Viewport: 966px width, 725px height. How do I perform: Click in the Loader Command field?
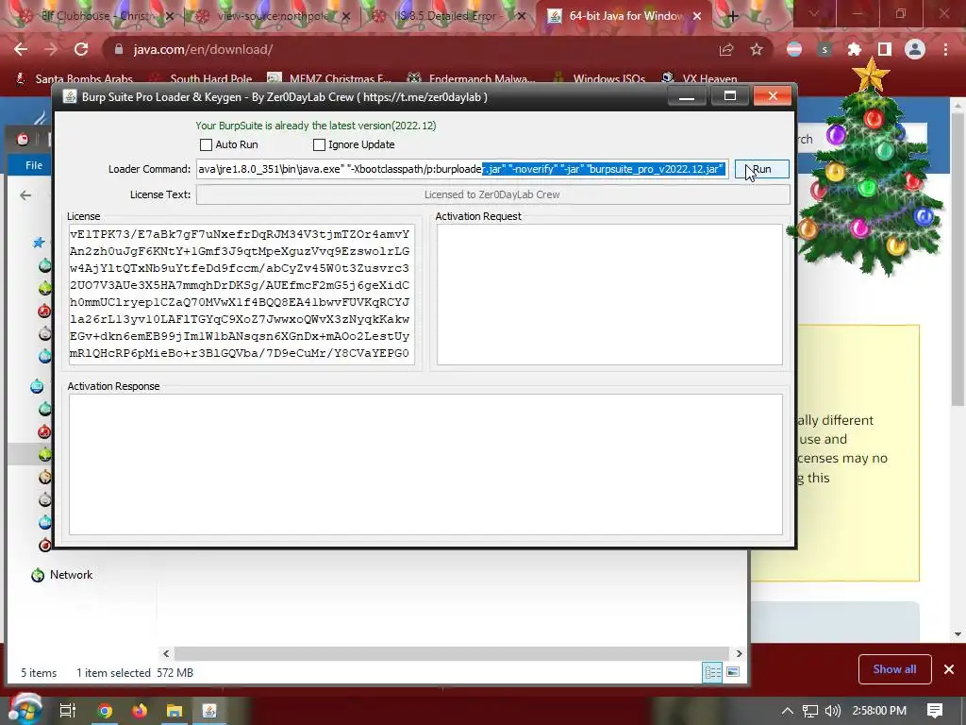point(462,170)
